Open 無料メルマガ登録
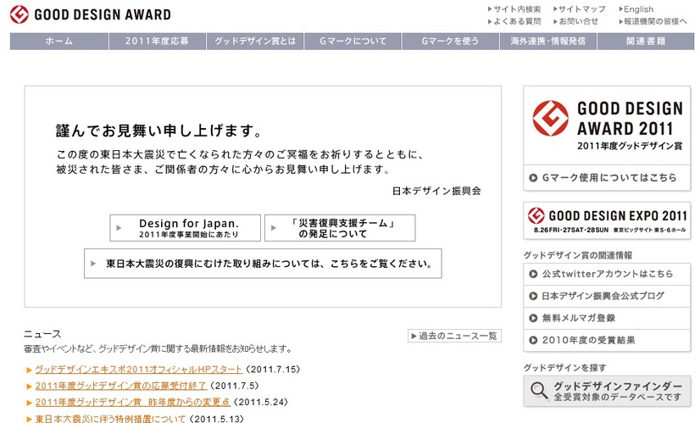 (x=607, y=318)
